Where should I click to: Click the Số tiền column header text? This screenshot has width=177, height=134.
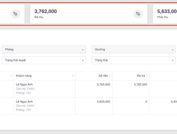(103, 76)
